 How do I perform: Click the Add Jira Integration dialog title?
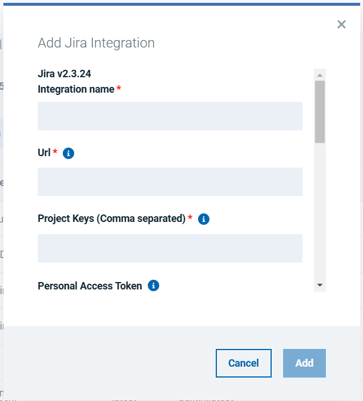tap(96, 43)
